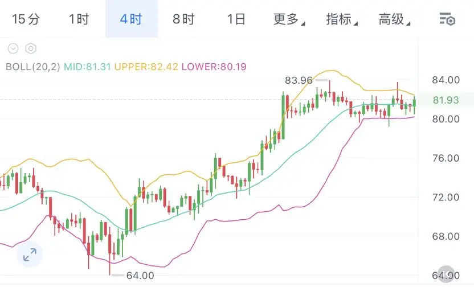474x287 pixels.
Task: Open BOLL indicator hexagon settings icon
Action: (x=31, y=48)
